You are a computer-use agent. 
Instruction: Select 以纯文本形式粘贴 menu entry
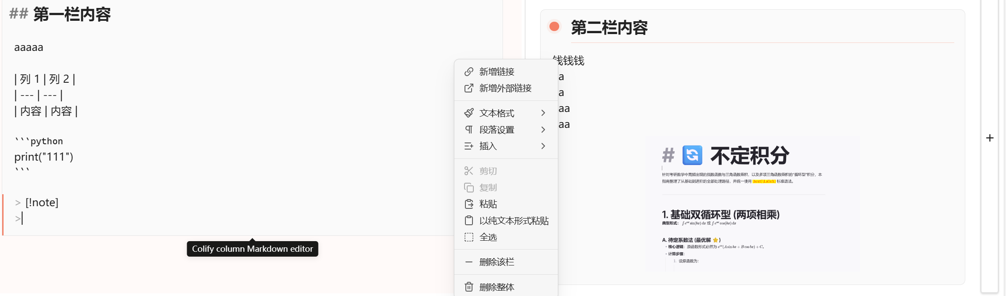[x=506, y=220]
